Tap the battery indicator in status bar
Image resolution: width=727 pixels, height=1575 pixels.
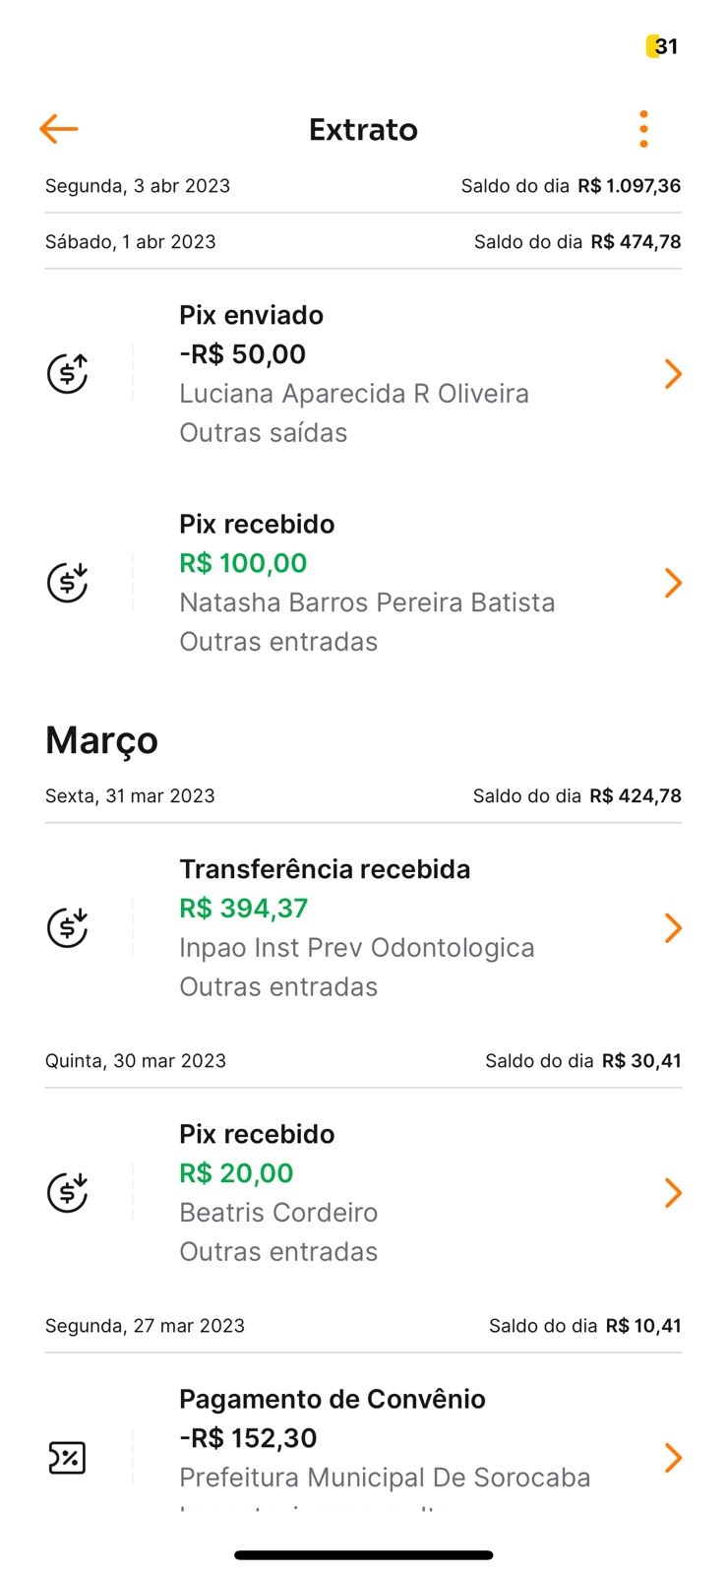[x=662, y=46]
